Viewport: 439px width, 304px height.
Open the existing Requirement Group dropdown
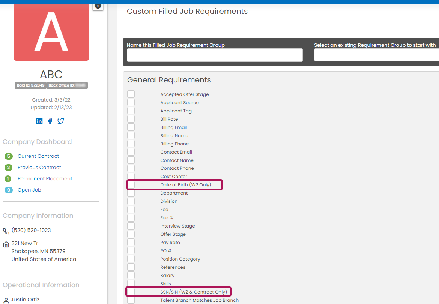pyautogui.click(x=376, y=55)
